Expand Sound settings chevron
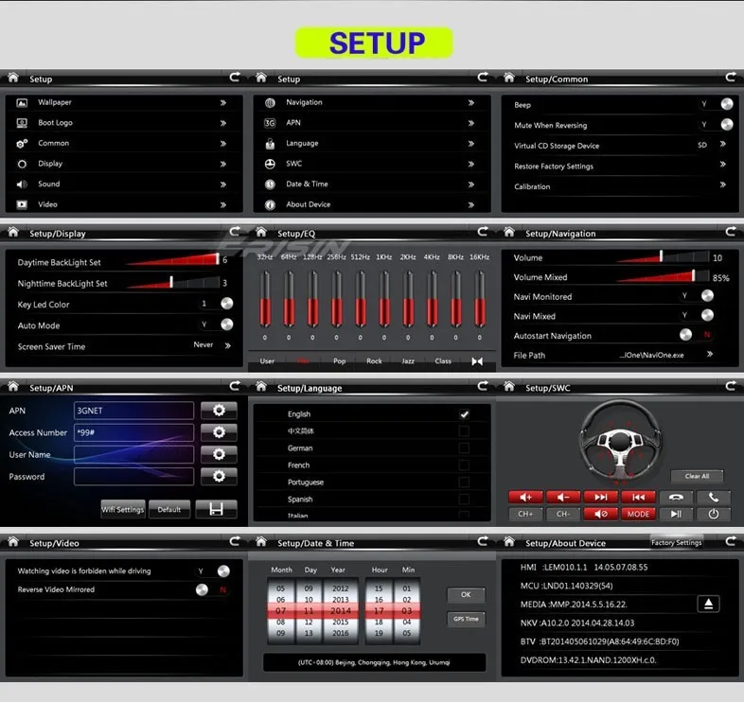This screenshot has height=702, width=744. [223, 184]
